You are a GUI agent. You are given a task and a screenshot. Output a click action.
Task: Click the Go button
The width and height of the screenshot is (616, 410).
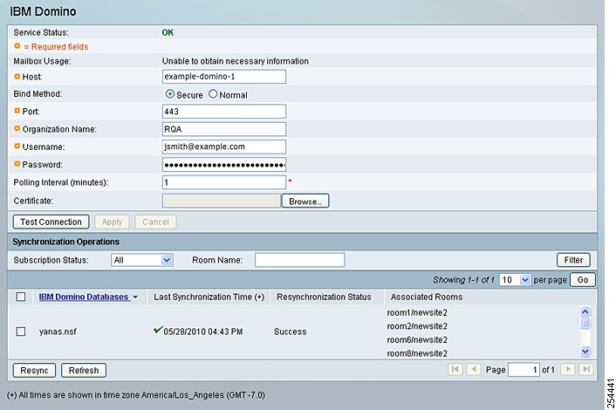pyautogui.click(x=582, y=280)
